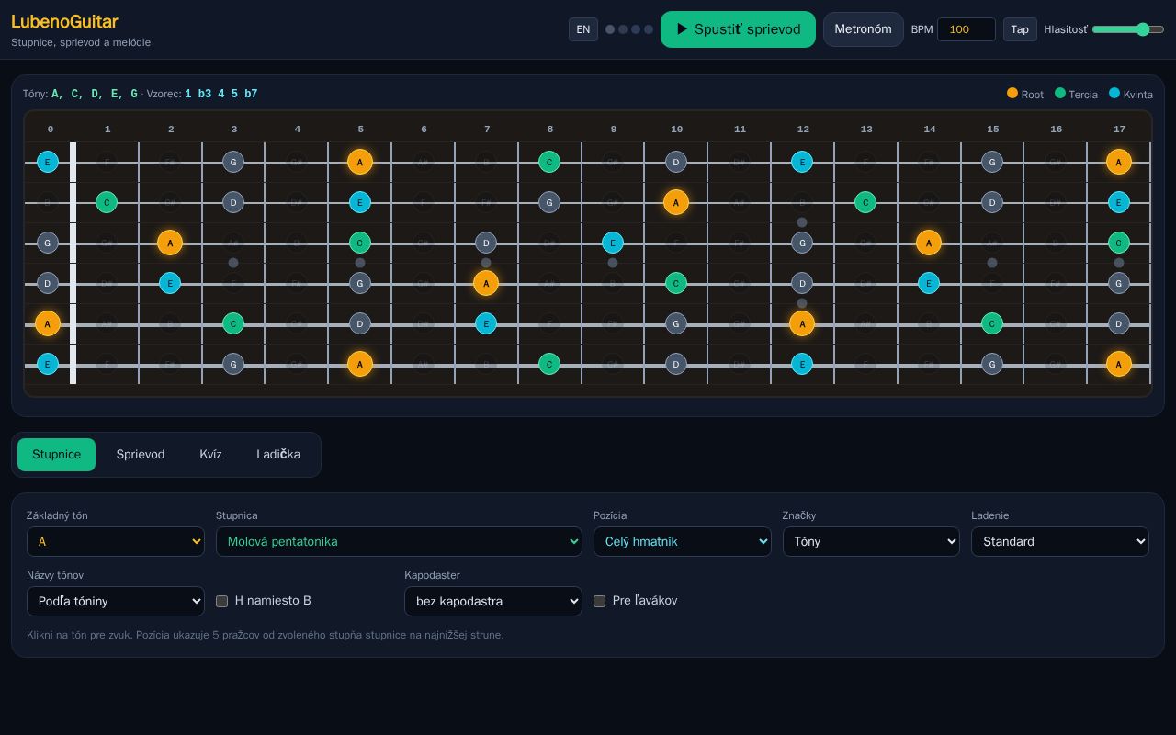Play D note at fret 10, high E string
Image resolution: width=1176 pixels, height=735 pixels.
(676, 162)
